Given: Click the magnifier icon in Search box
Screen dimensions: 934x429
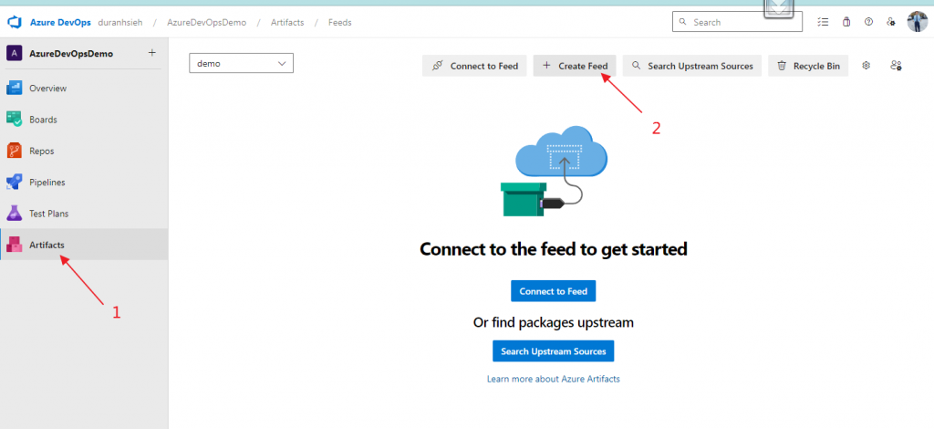Looking at the screenshot, I should 682,22.
